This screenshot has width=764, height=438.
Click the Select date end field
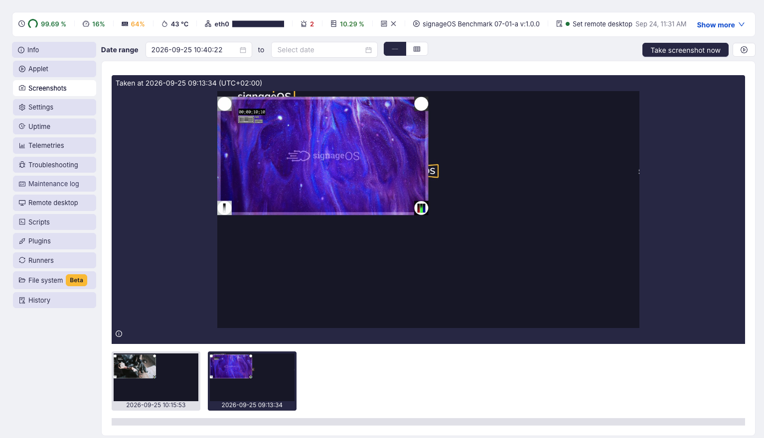324,50
